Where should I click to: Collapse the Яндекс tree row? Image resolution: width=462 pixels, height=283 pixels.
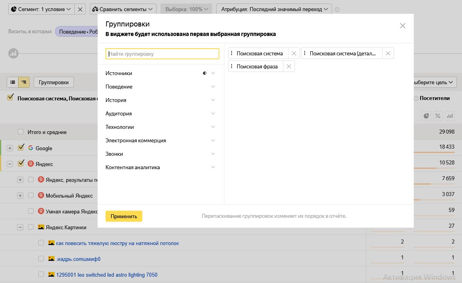pos(9,164)
